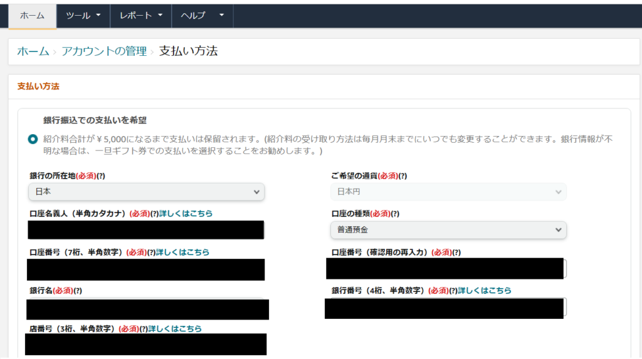Click 詳しくはこちら next to 口座番号（7桁）
642x359 pixels.
tap(182, 252)
